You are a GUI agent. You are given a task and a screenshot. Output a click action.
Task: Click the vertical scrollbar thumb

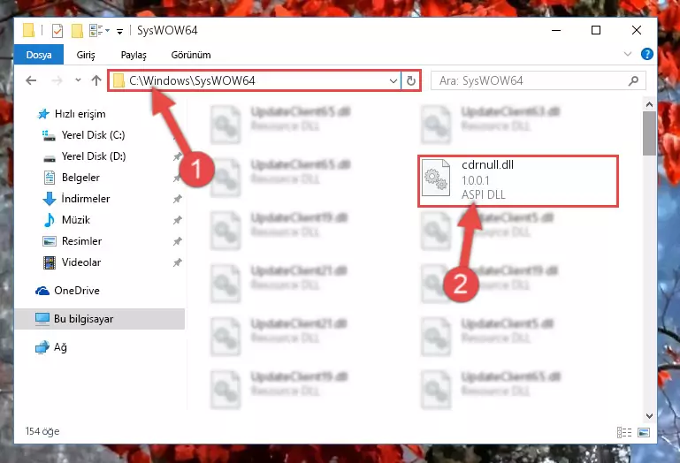pyautogui.click(x=649, y=133)
